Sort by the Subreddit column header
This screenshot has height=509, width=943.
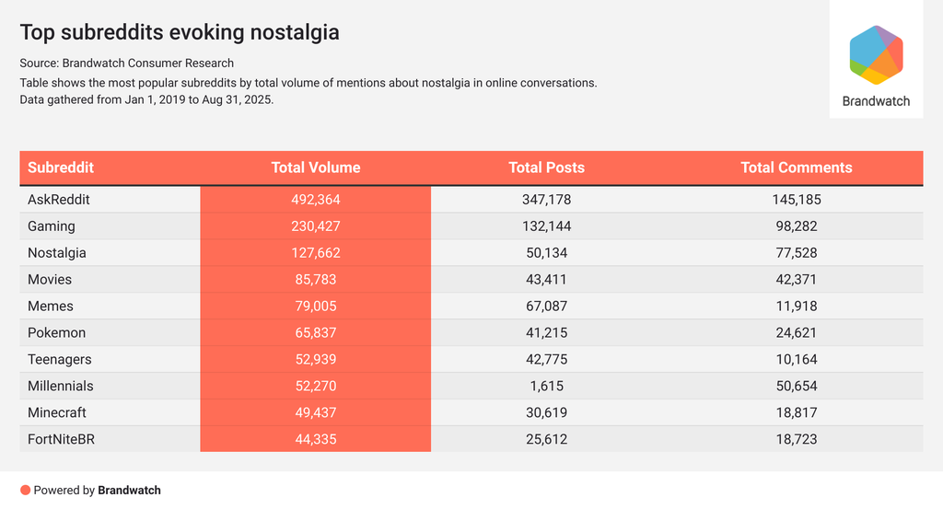[61, 168]
